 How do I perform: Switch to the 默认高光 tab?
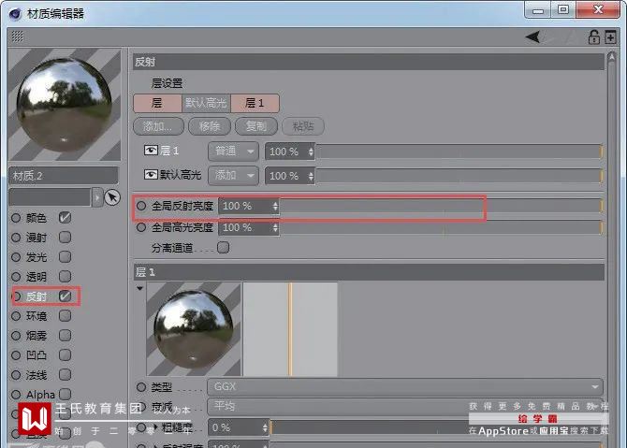[206, 103]
